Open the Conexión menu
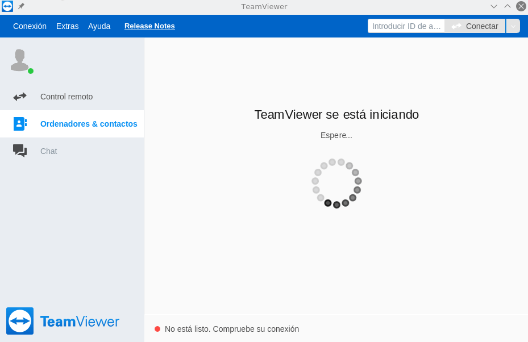Image resolution: width=528 pixels, height=342 pixels. pyautogui.click(x=30, y=26)
